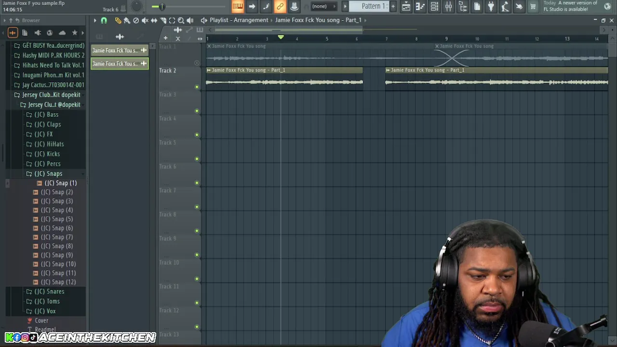Unmute Track 1 with its mute dot
Viewport: 617px width, 347px height.
(197, 63)
